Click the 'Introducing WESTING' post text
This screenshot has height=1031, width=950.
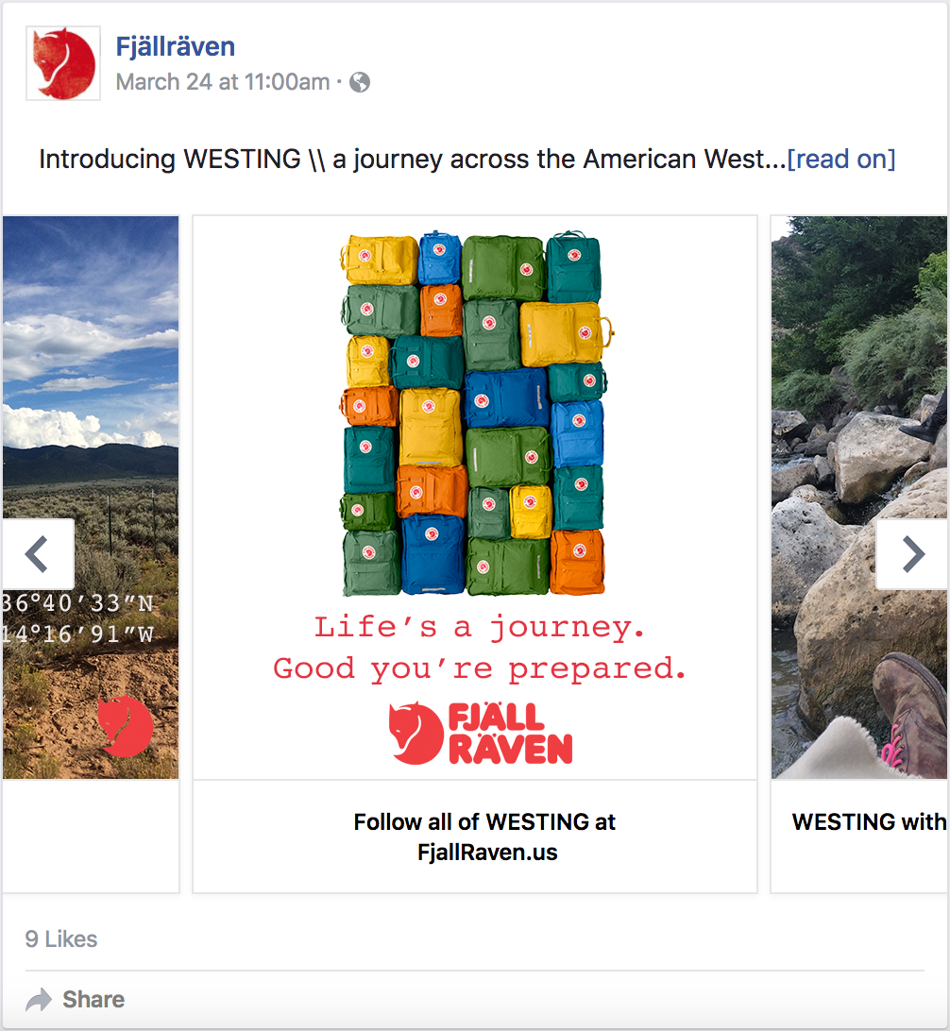coord(413,160)
